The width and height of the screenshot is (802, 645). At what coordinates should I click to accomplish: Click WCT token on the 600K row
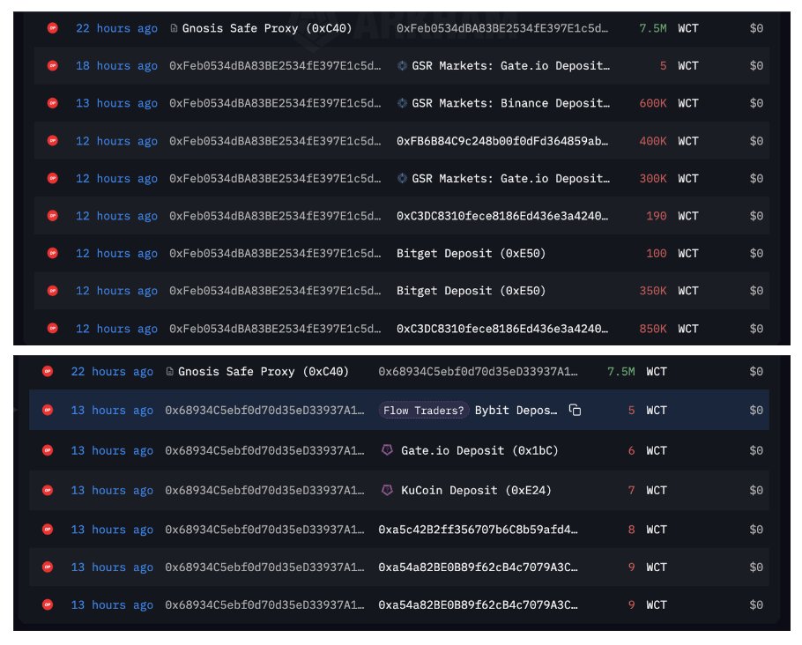point(688,103)
